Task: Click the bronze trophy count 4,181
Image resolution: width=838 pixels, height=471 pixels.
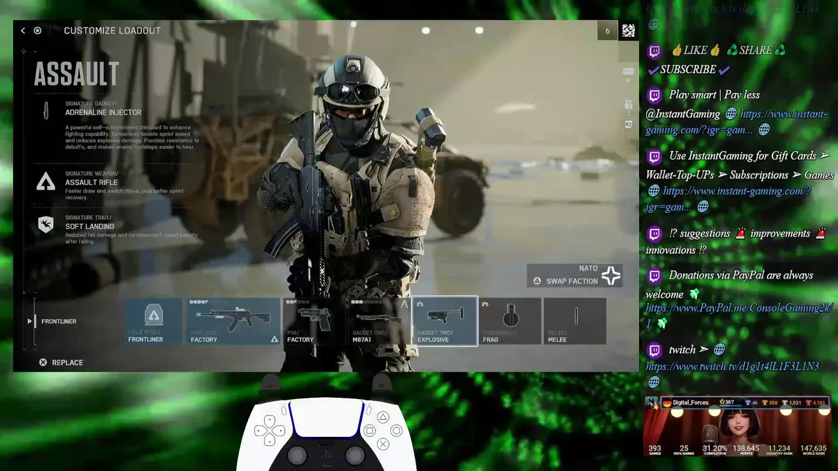Action: click(x=816, y=403)
